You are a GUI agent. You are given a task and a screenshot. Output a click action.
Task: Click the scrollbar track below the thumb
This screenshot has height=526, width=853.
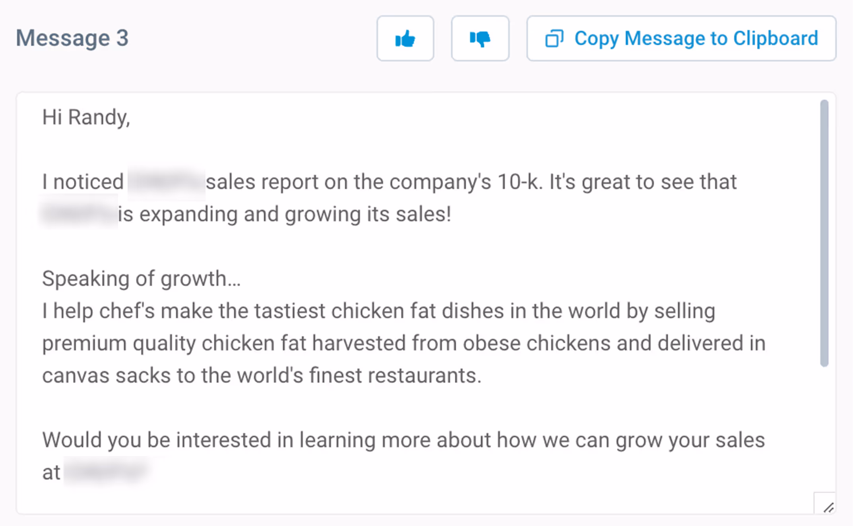coord(824,429)
